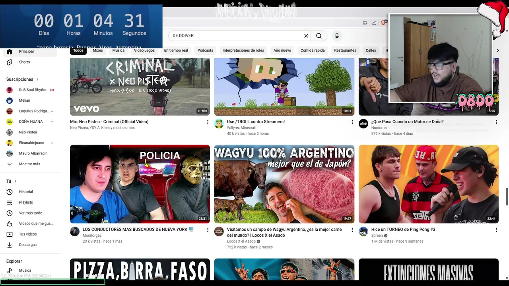Open options for Torneo de Ping Pong #3

tap(496, 230)
